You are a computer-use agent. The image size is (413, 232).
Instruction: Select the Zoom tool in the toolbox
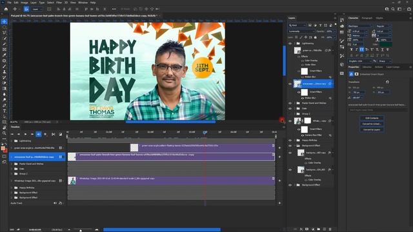[5, 133]
